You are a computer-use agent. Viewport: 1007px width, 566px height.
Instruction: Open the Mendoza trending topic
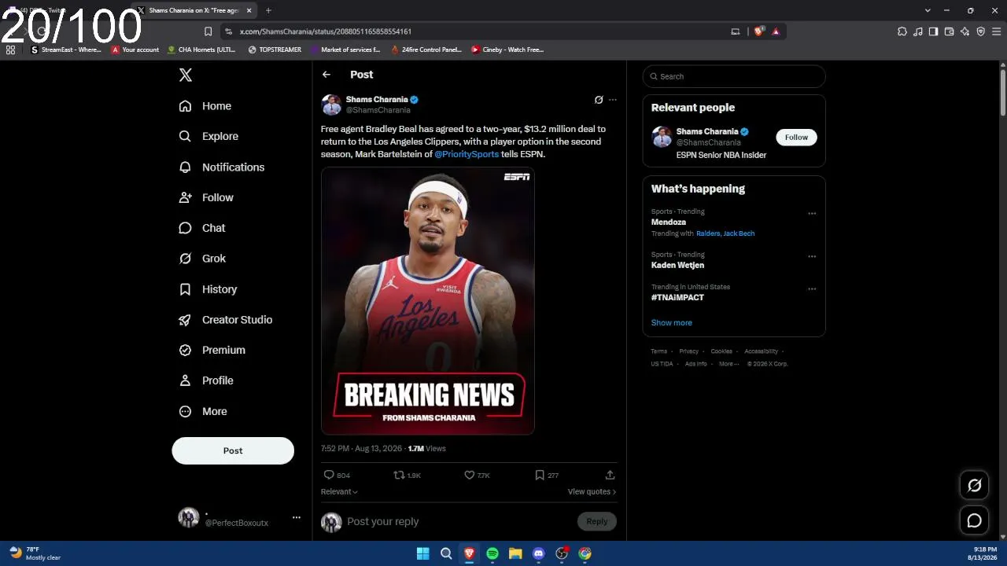[x=669, y=222]
